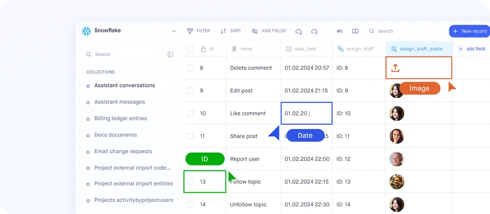Open the documentation book icon
Viewport: 490px width, 214px height.
pyautogui.click(x=355, y=31)
